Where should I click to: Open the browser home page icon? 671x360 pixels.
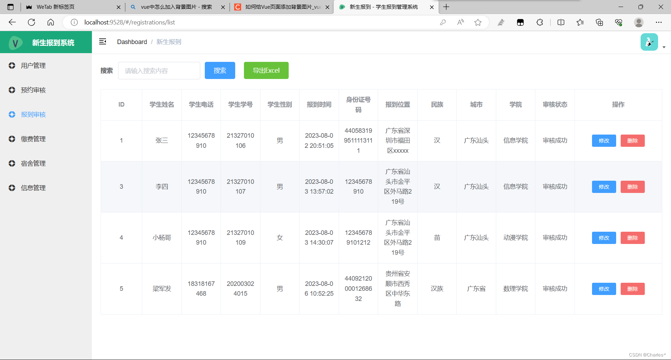(51, 22)
